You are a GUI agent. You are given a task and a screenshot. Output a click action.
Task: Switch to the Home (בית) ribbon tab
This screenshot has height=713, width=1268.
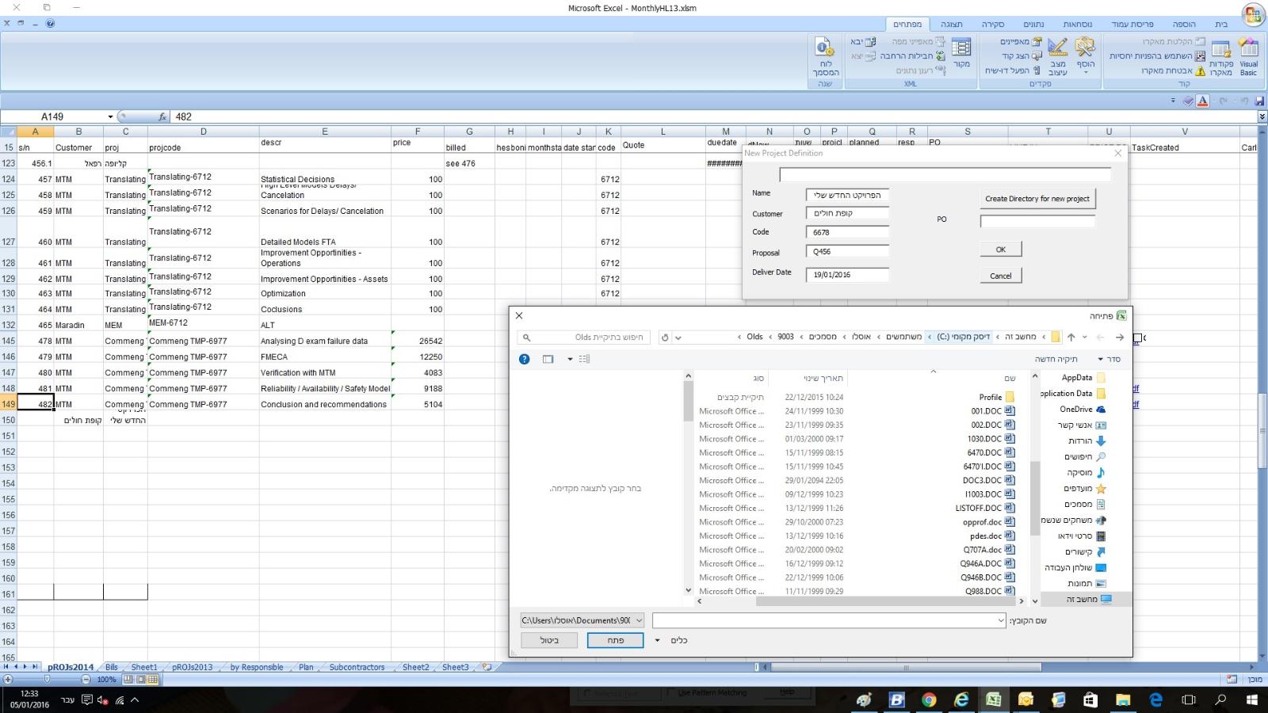1221,25
